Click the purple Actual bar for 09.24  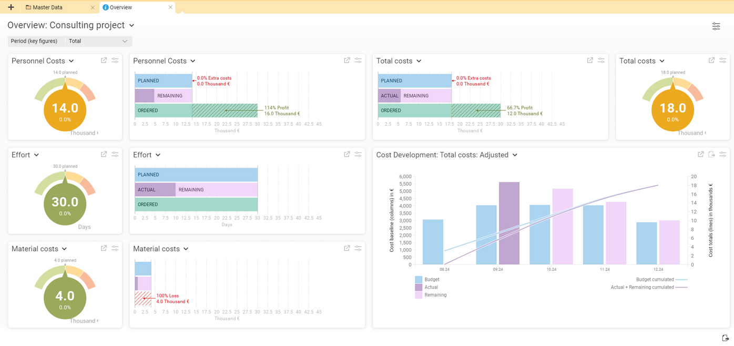[x=509, y=223]
